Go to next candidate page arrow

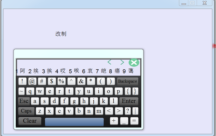click(x=122, y=62)
